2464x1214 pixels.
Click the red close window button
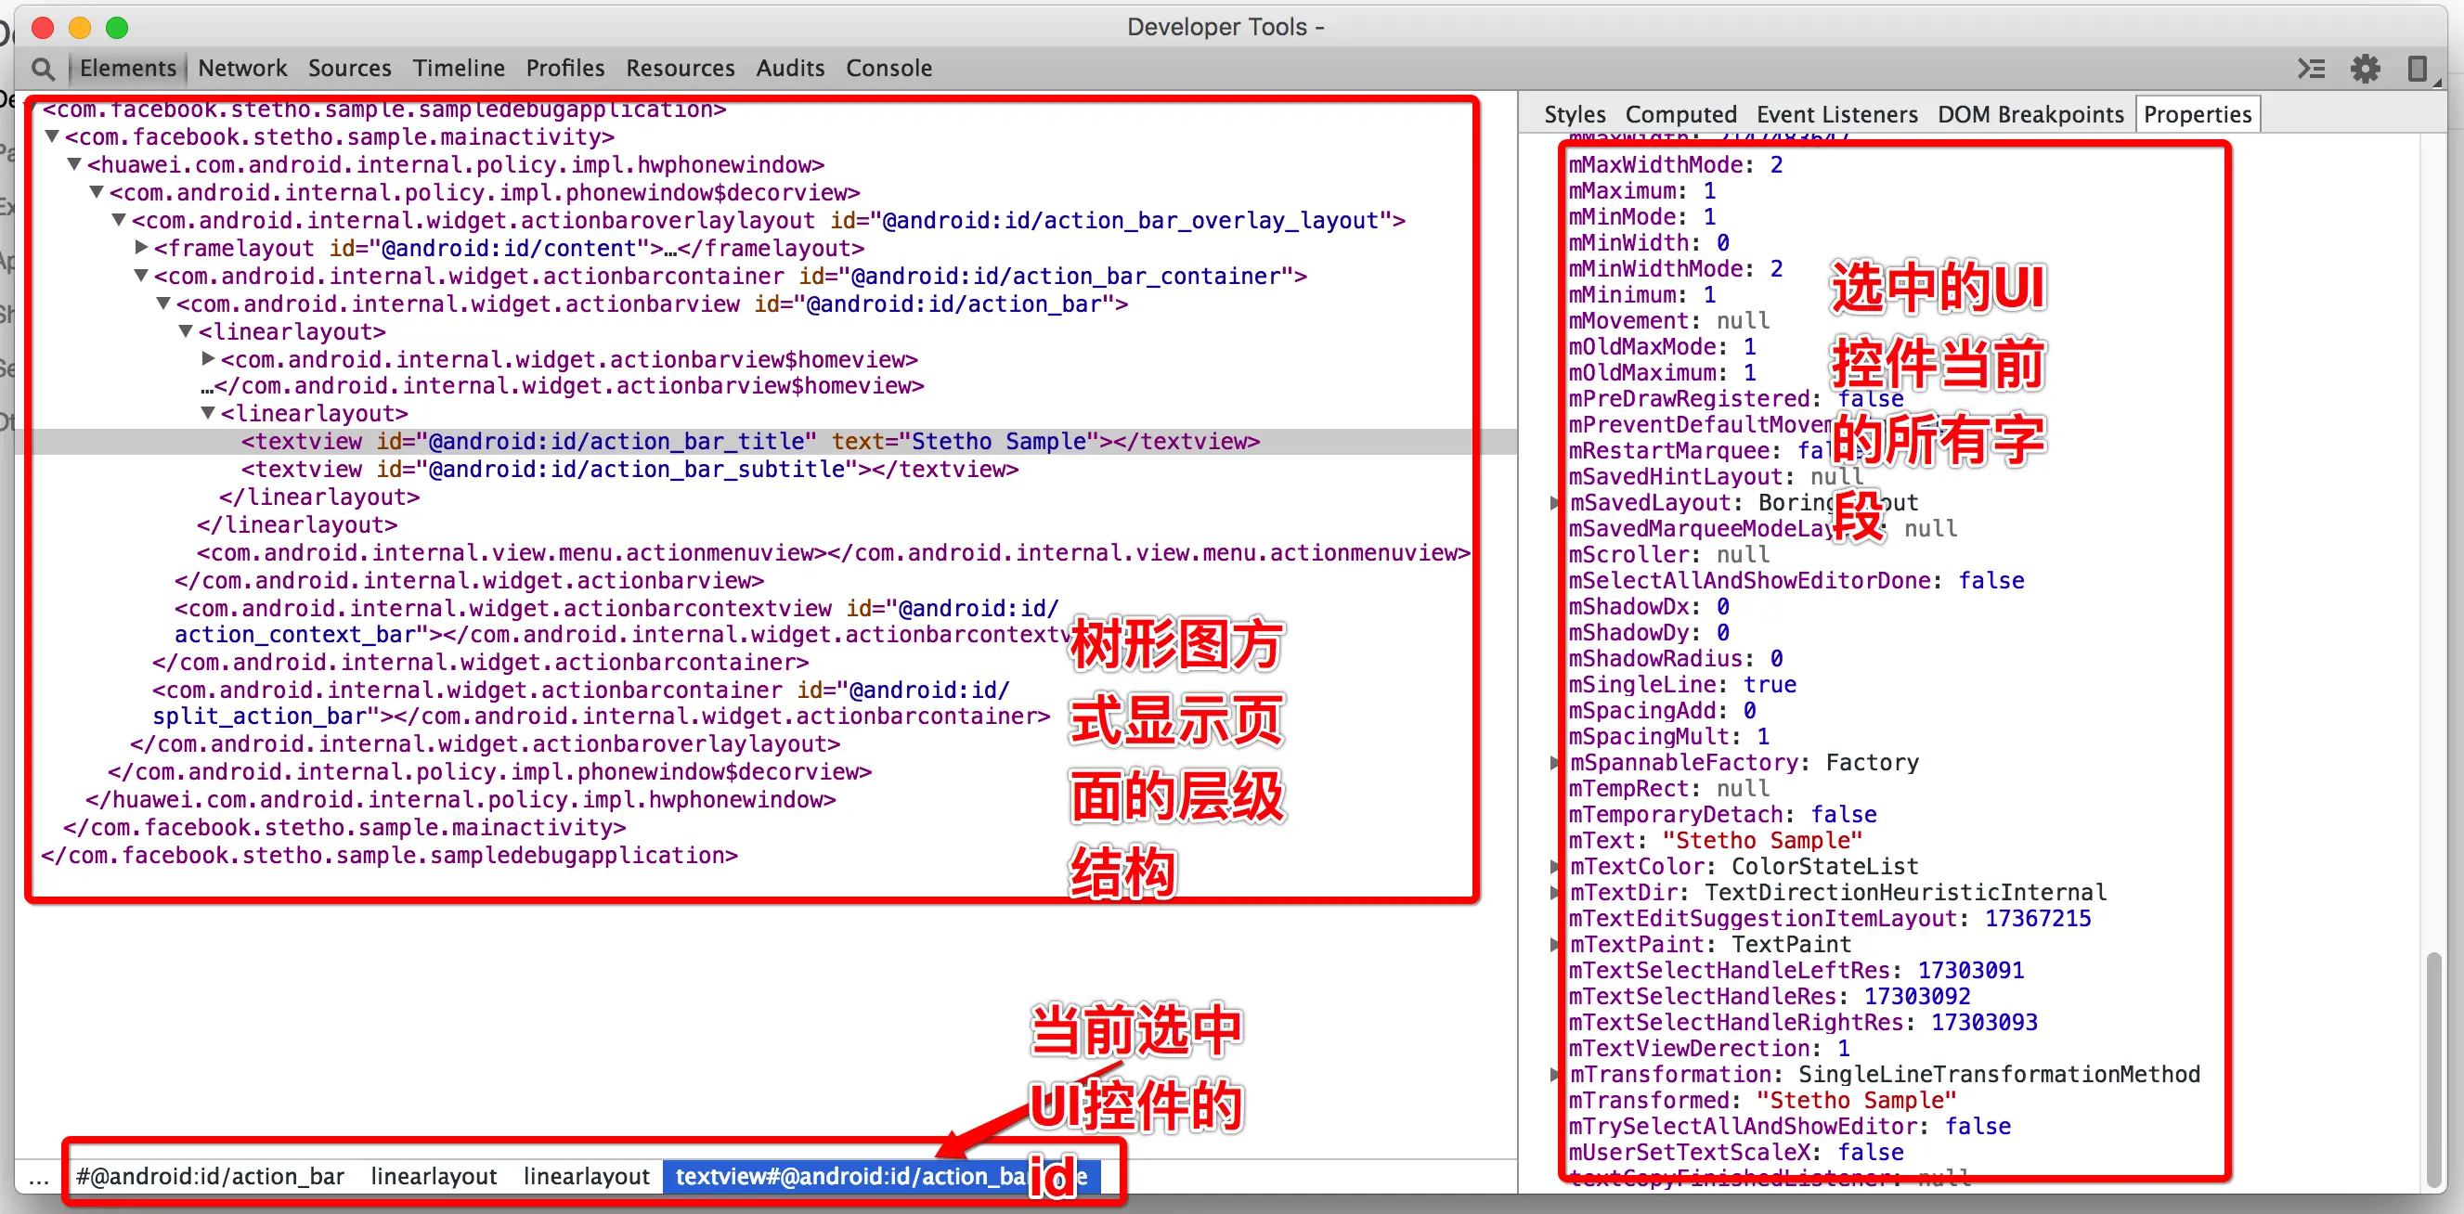coord(42,28)
